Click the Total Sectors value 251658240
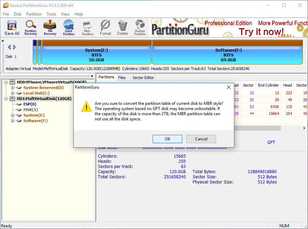Viewport: 308px width, 229px height. click(175, 177)
